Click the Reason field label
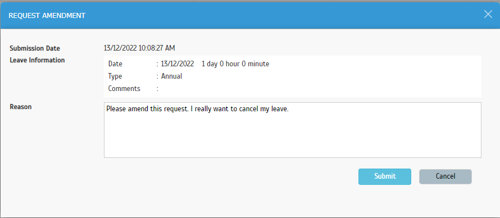The image size is (500, 218). point(21,107)
